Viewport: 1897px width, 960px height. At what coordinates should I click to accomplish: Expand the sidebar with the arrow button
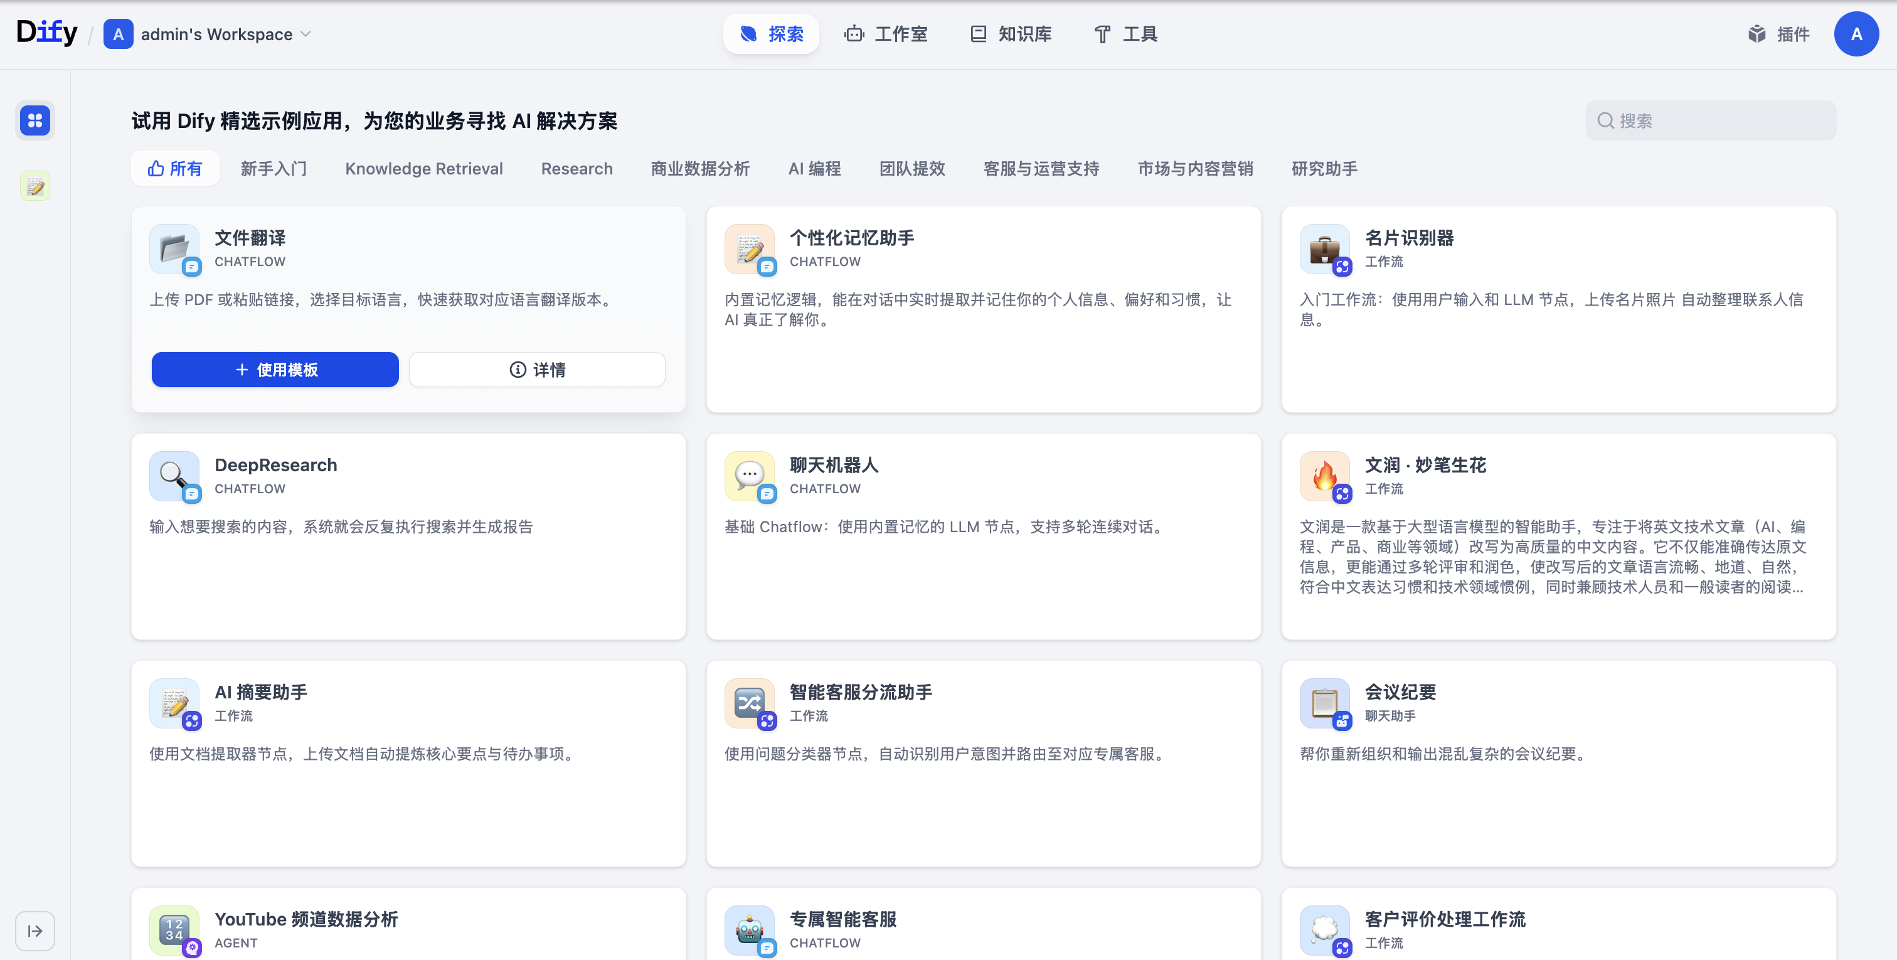click(35, 931)
